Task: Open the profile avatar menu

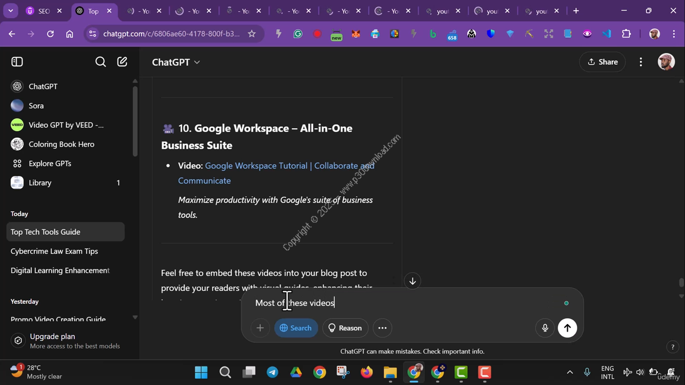Action: pyautogui.click(x=666, y=62)
